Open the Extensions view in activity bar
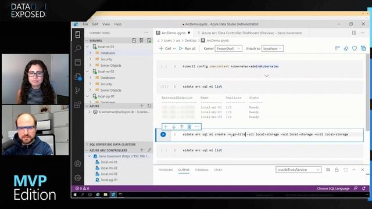This screenshot has width=372, height=209. (x=77, y=105)
